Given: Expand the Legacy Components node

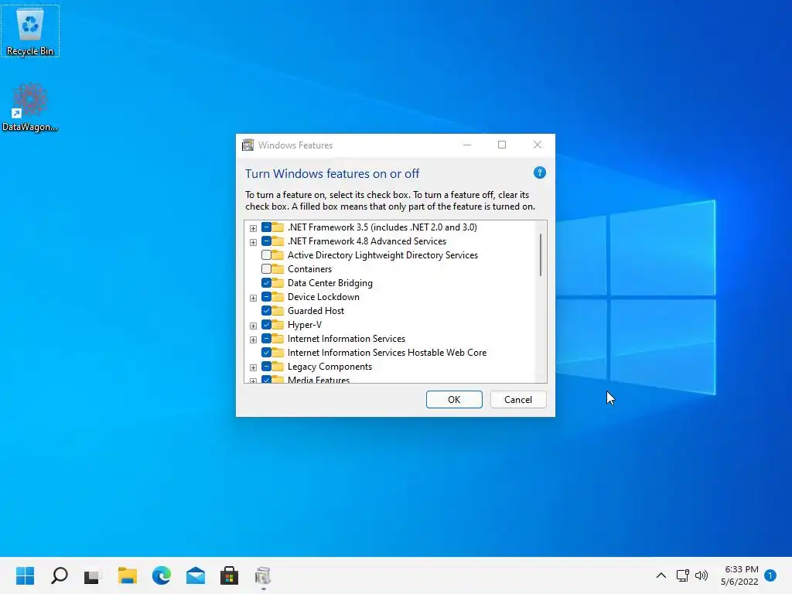Looking at the screenshot, I should click(x=253, y=367).
